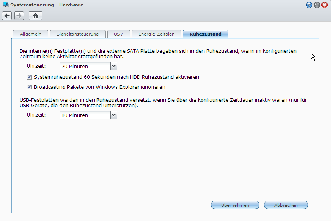The height and width of the screenshot is (221, 331).
Task: Click the gray pin button in the titlebar
Action: click(316, 5)
